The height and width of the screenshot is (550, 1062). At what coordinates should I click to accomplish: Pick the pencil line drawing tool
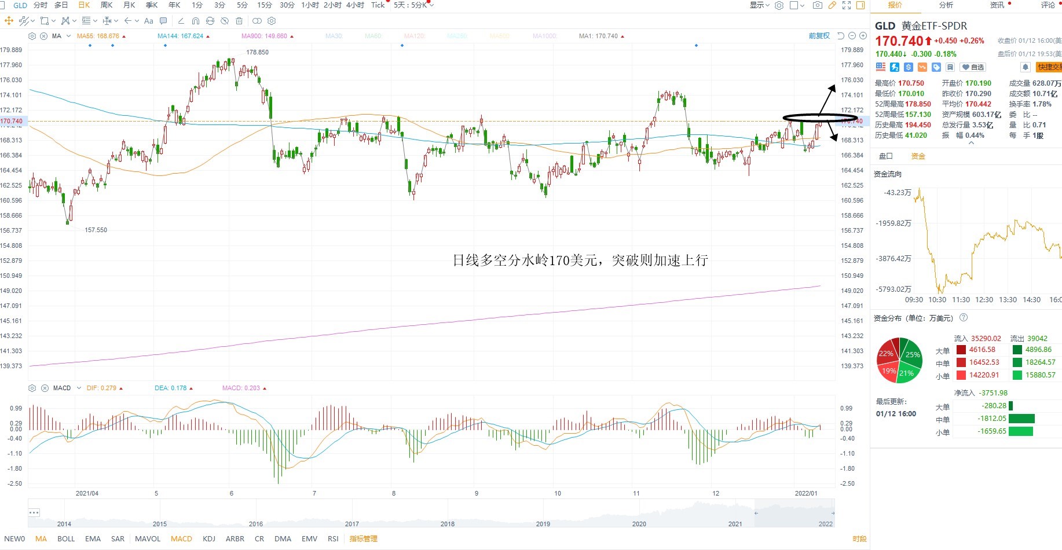[181, 21]
